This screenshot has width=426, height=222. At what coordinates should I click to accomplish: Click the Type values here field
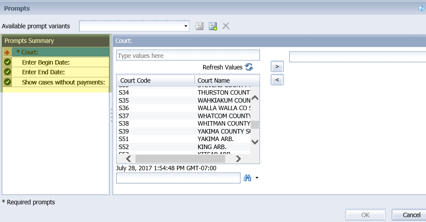188,55
